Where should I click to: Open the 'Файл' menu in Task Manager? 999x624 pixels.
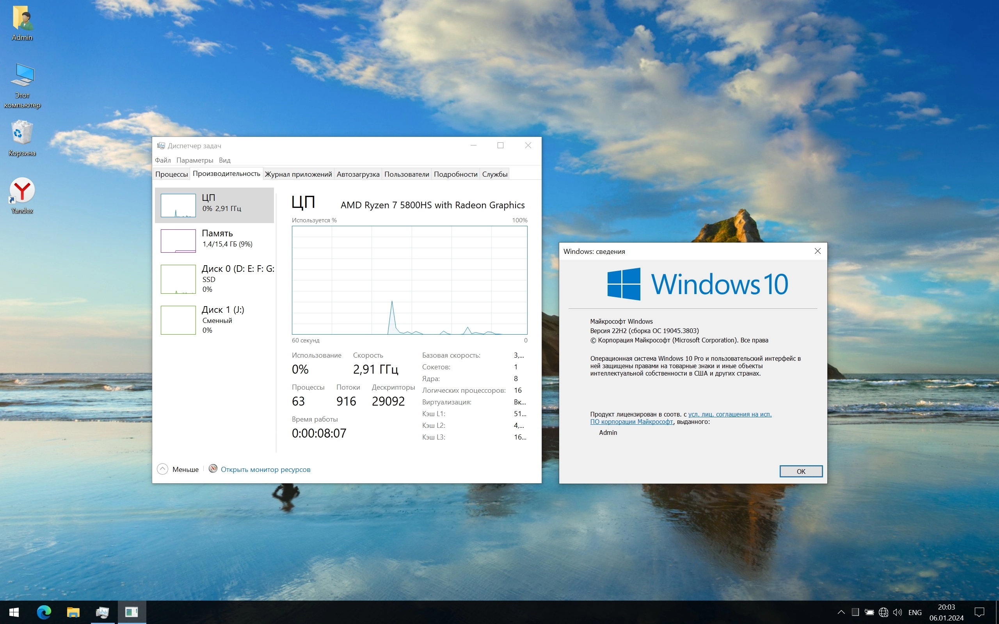163,160
